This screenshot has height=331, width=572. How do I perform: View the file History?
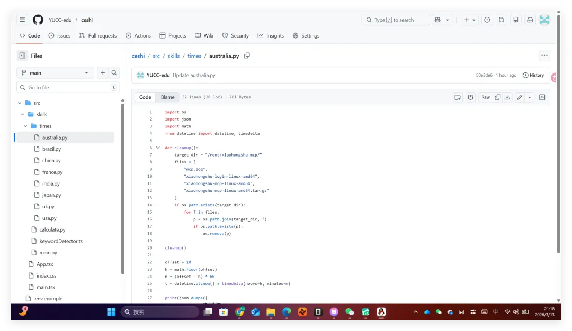point(533,75)
